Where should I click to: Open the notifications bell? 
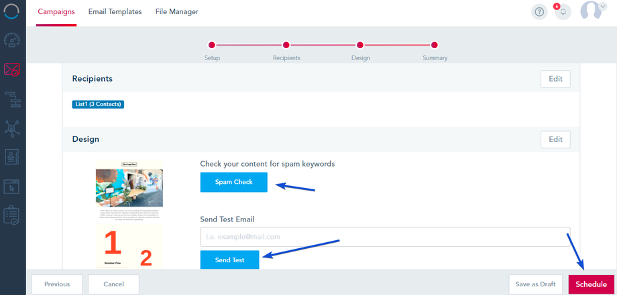coord(563,12)
